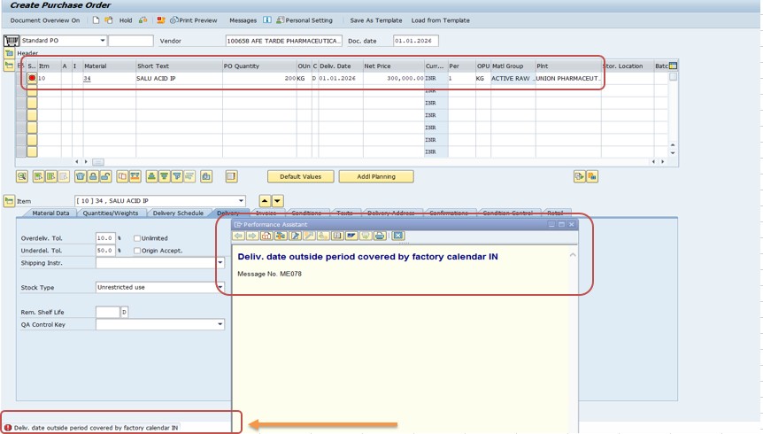Tick the Origin Accept. checkbox
This screenshot has width=763, height=434.
click(137, 251)
